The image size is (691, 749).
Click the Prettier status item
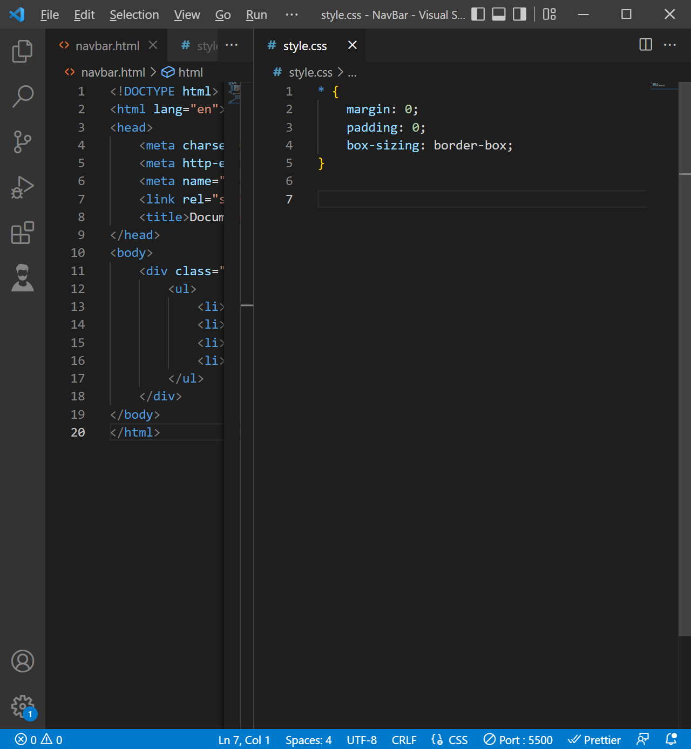[x=594, y=740]
